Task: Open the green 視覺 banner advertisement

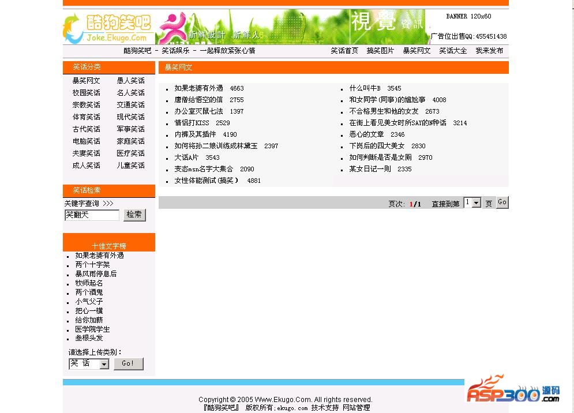Action: click(x=292, y=27)
